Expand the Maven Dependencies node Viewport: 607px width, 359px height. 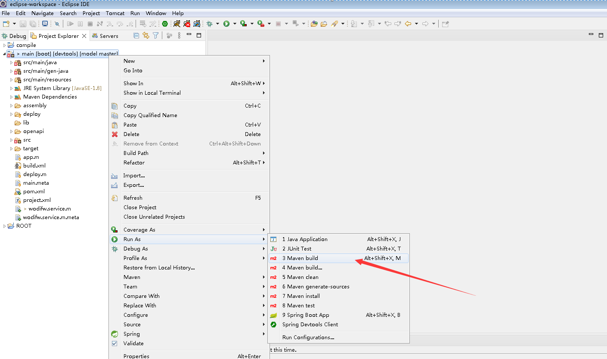(x=12, y=97)
